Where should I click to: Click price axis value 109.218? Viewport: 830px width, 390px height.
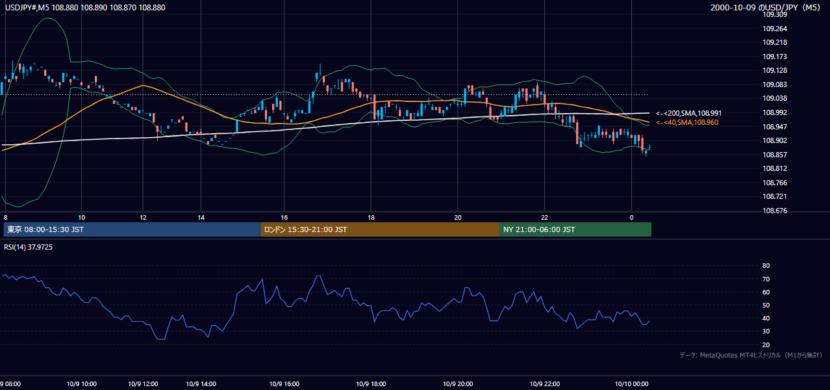pos(775,42)
